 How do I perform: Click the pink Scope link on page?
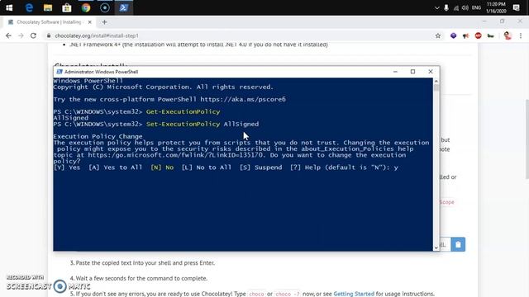[x=446, y=202]
